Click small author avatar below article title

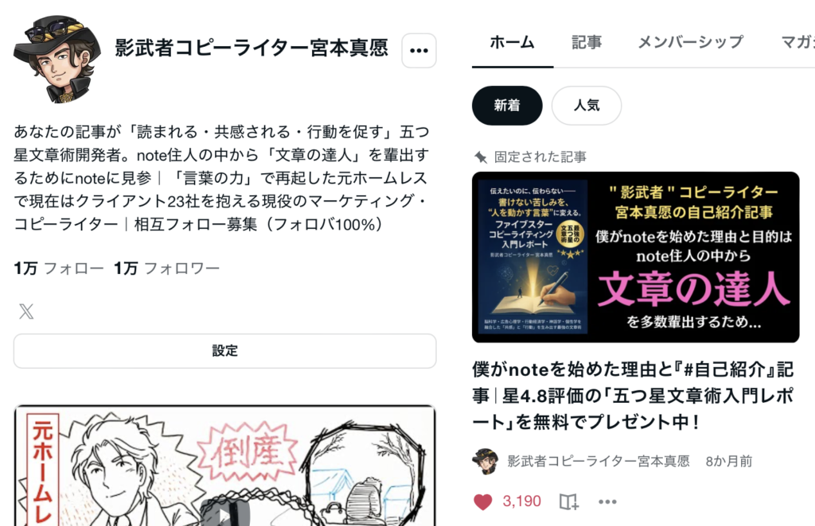485,461
